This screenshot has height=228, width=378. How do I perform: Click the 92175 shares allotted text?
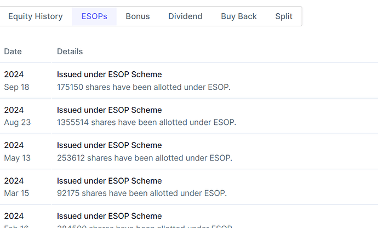pos(142,193)
